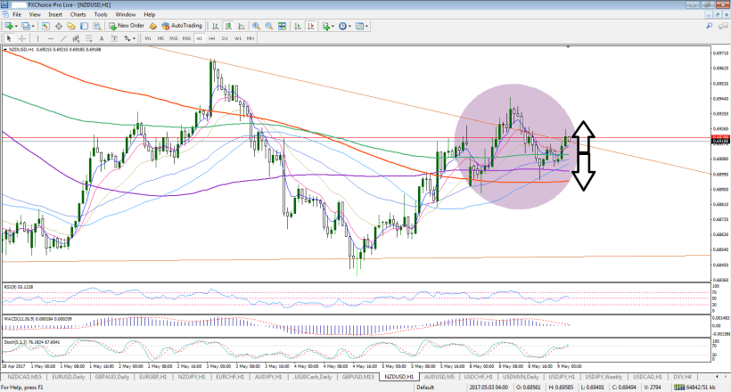Toggle the Terminal panel icon
This screenshot has height=392, width=731.
tap(84, 26)
